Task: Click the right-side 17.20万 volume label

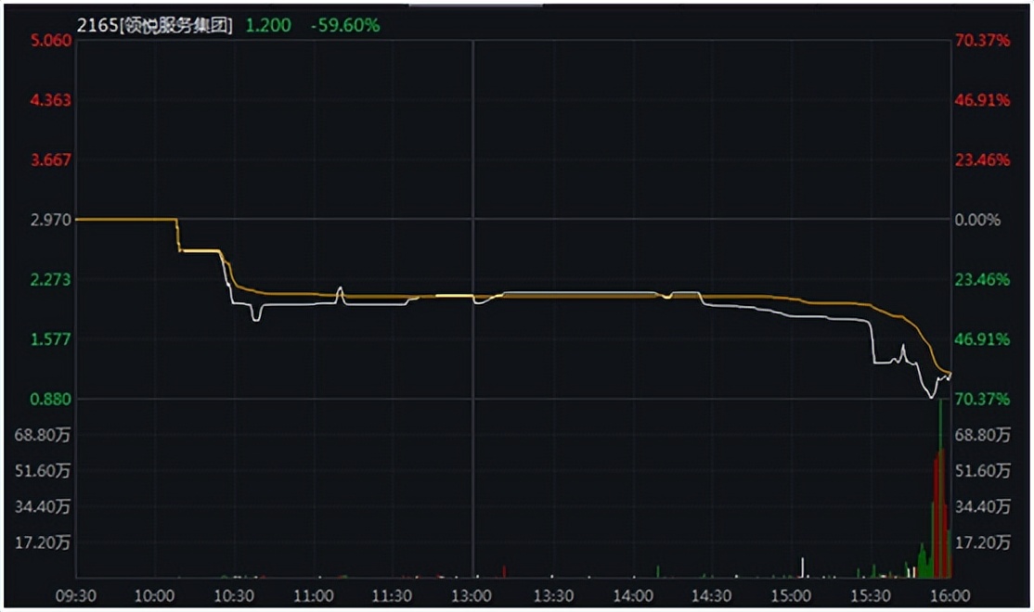Action: (x=982, y=542)
